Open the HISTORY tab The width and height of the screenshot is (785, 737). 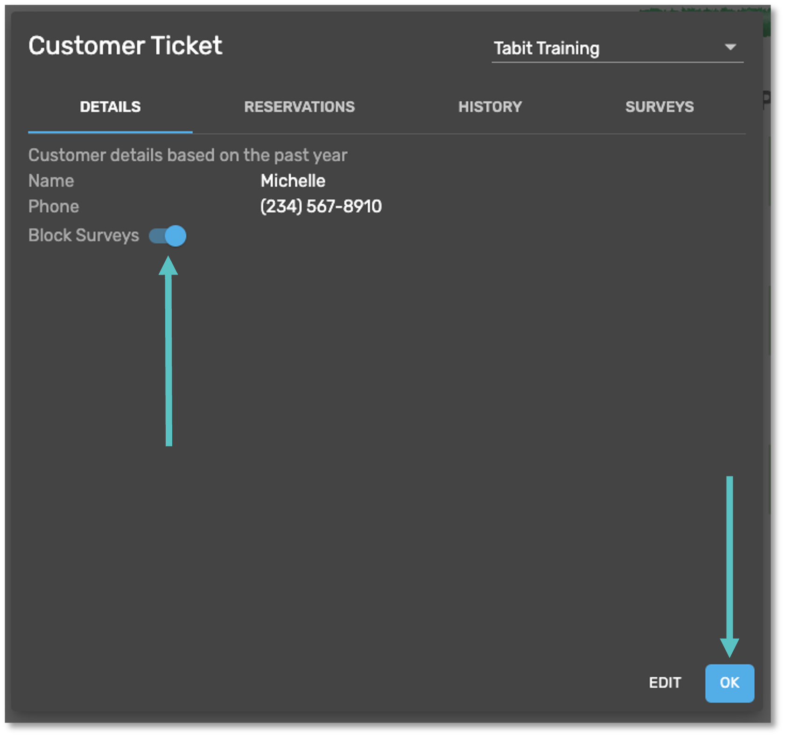click(x=490, y=107)
